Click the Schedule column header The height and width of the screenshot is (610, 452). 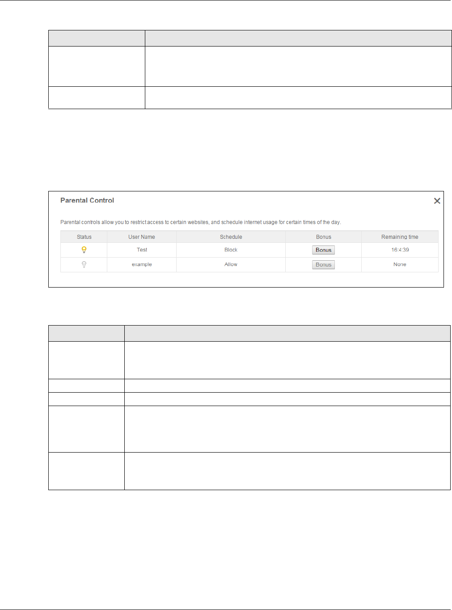click(x=231, y=237)
